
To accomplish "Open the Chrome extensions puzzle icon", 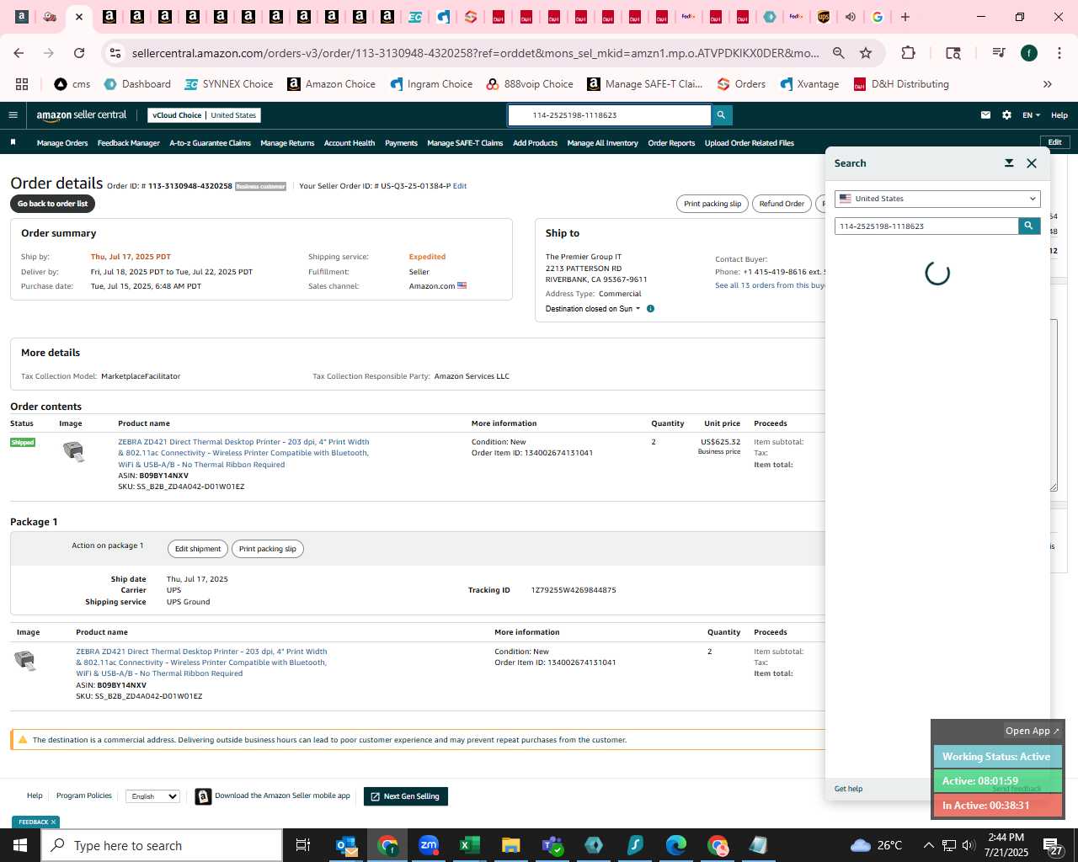I will click(908, 53).
